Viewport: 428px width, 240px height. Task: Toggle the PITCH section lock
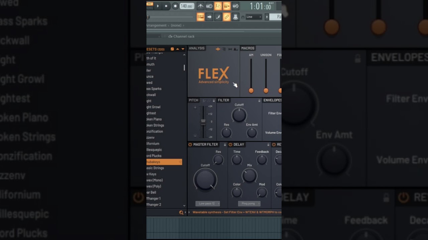pyautogui.click(x=214, y=100)
